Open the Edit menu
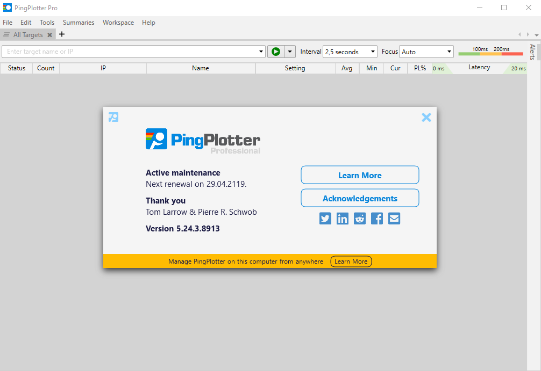The width and height of the screenshot is (541, 371). (x=26, y=23)
